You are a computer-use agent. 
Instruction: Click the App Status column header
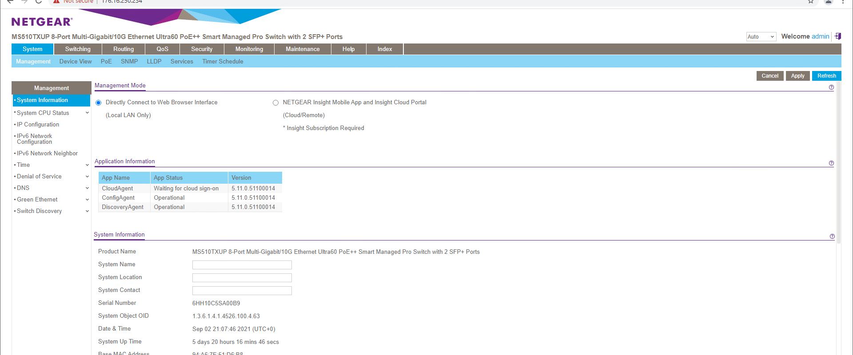click(189, 177)
